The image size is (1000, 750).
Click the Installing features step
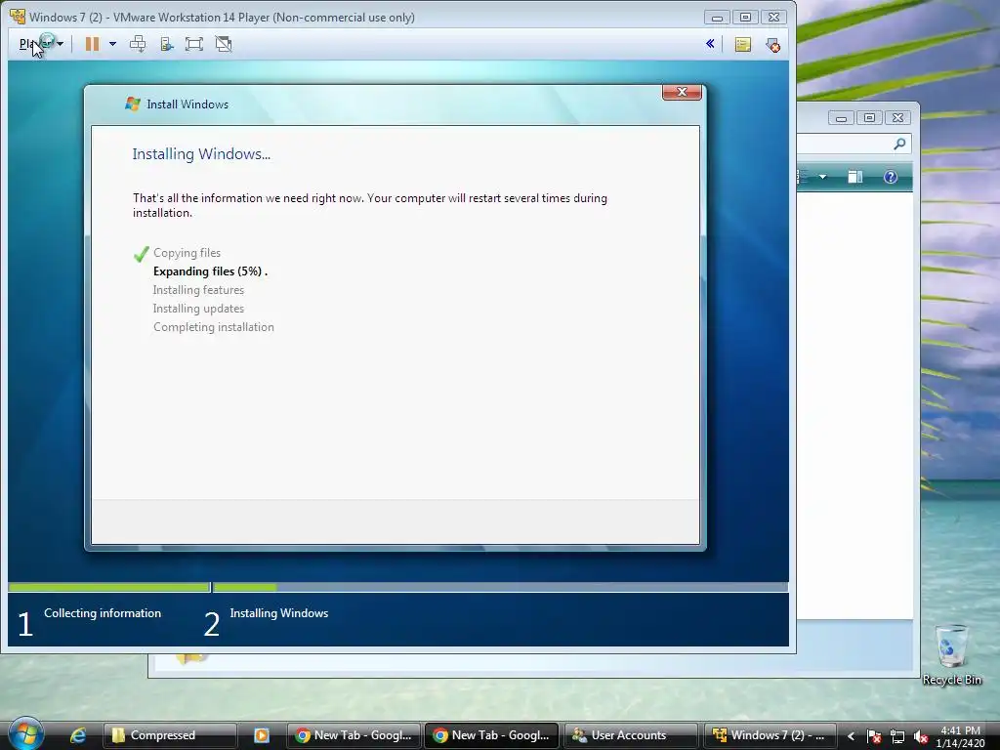pyautogui.click(x=198, y=289)
